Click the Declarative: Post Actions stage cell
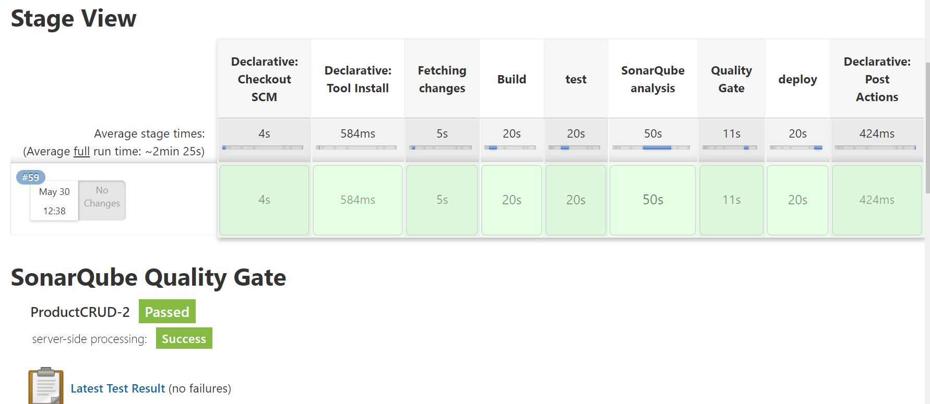 (x=876, y=200)
